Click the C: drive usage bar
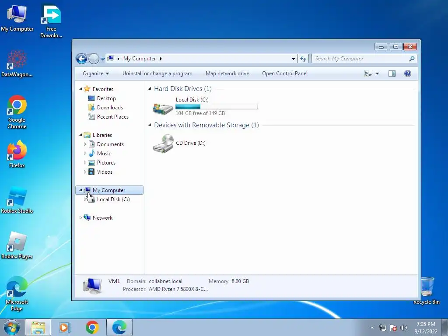 tap(217, 107)
